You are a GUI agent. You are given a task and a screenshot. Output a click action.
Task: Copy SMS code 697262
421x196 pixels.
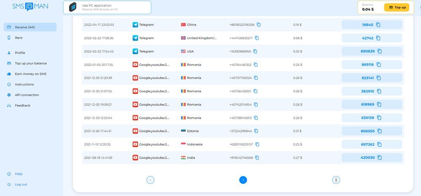click(x=379, y=144)
